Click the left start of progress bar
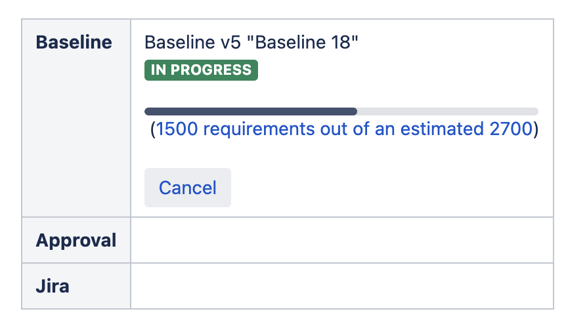The image size is (566, 324). tap(148, 111)
